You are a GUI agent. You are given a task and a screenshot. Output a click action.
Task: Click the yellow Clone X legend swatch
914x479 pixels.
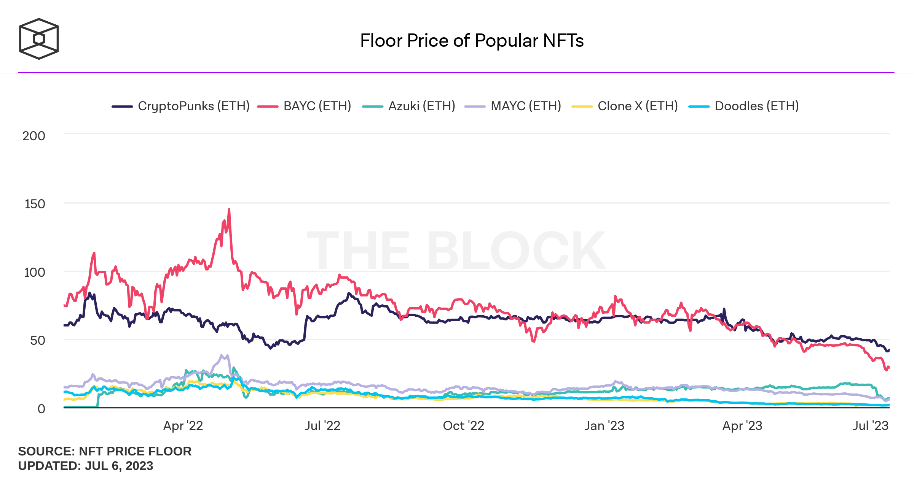coord(582,107)
